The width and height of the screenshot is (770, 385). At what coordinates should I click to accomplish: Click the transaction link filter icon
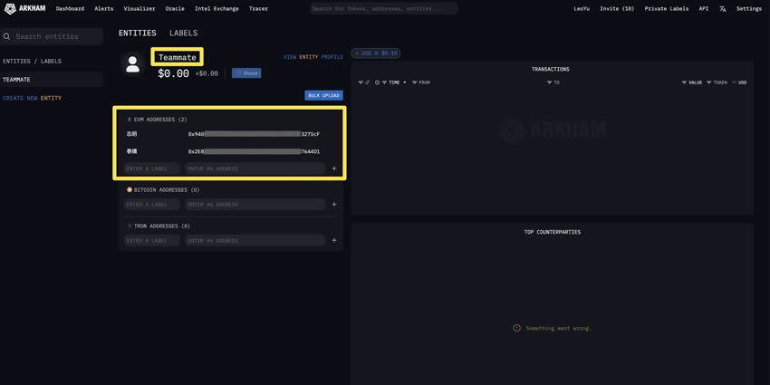368,82
